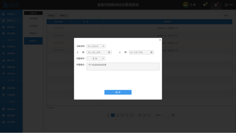The image size is (236, 133).
Task: Open the alarm bell notification icon
Action: click(216, 5)
